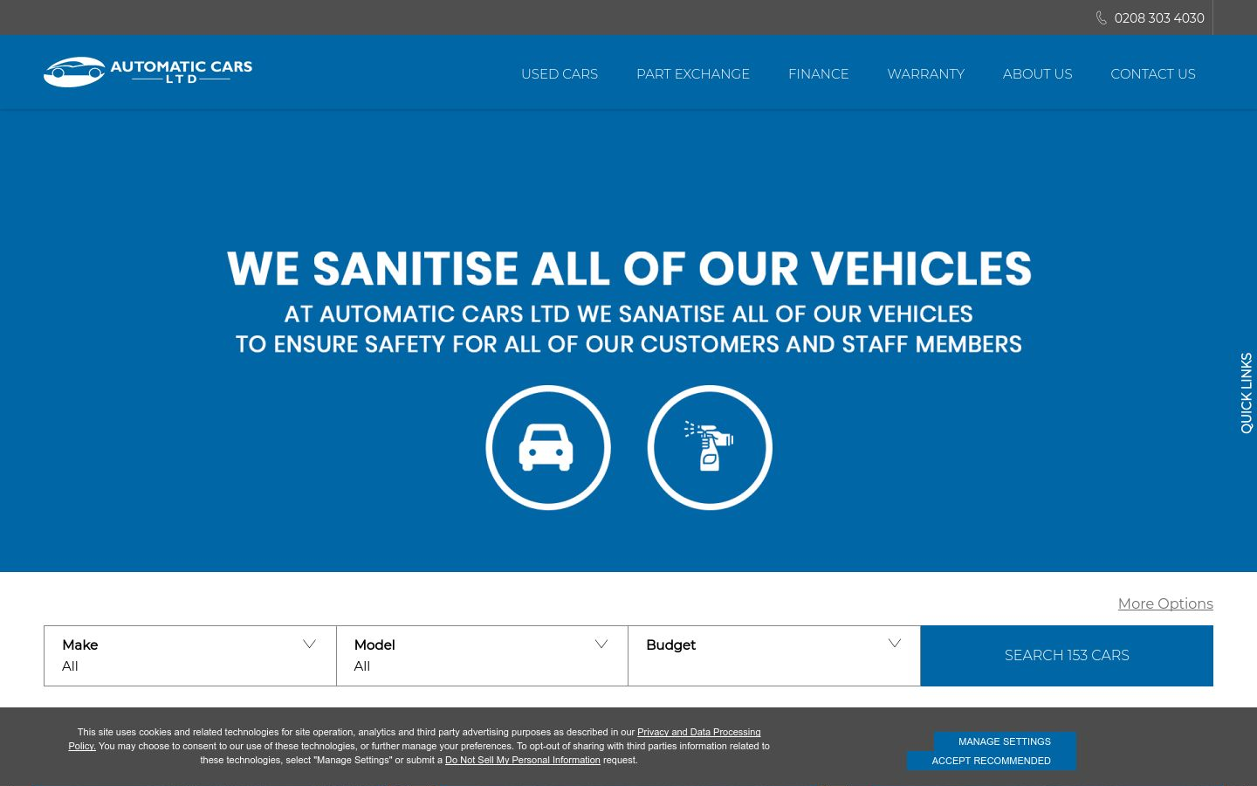Open Privacy and Data Processing Policy link
The image size is (1257, 786).
(698, 732)
